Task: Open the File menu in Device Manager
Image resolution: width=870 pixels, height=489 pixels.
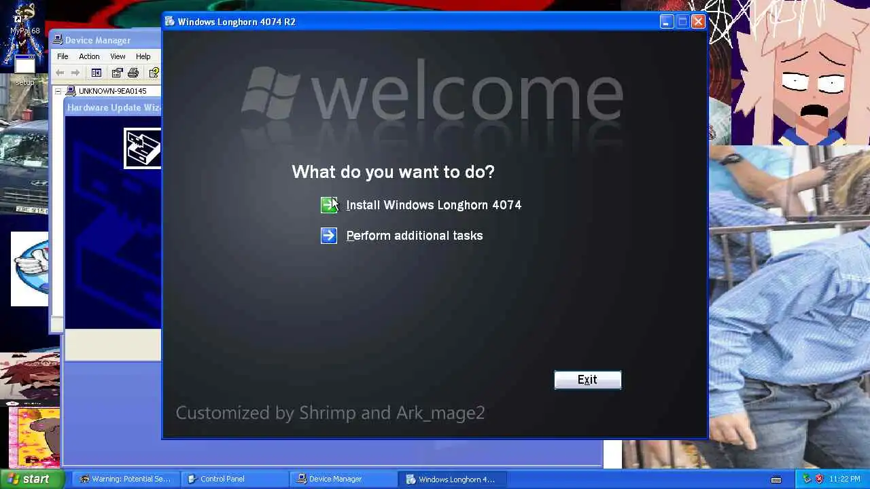Action: [63, 56]
